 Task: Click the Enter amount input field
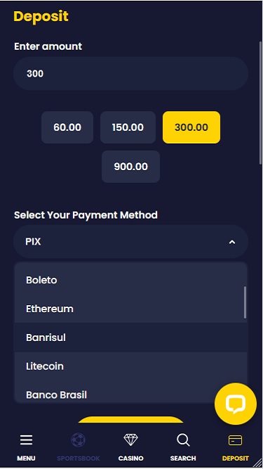tap(130, 74)
